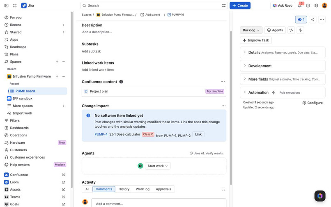Click the Ask Rovo button
Viewport: 331px width, 207px height.
(283, 5)
